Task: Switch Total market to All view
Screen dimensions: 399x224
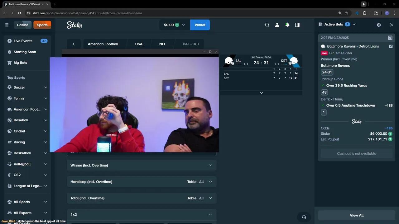Action: pos(201,198)
